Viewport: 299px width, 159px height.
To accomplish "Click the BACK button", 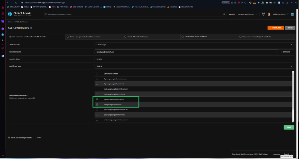I will point(290,28).
